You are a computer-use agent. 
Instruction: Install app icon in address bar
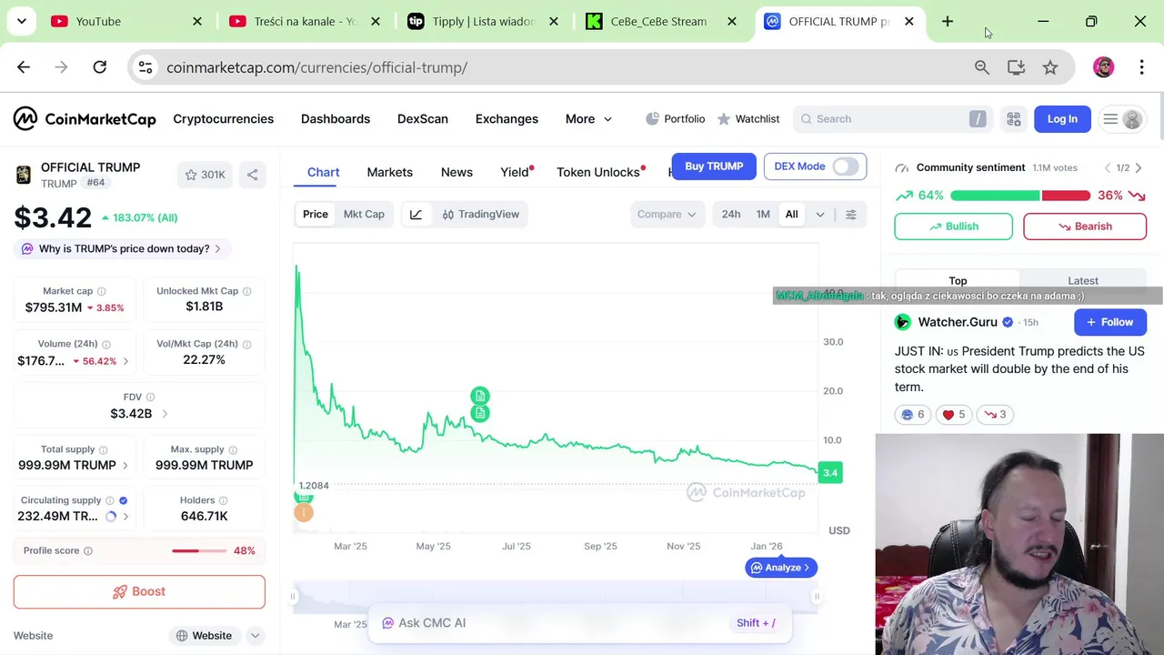click(x=1017, y=67)
